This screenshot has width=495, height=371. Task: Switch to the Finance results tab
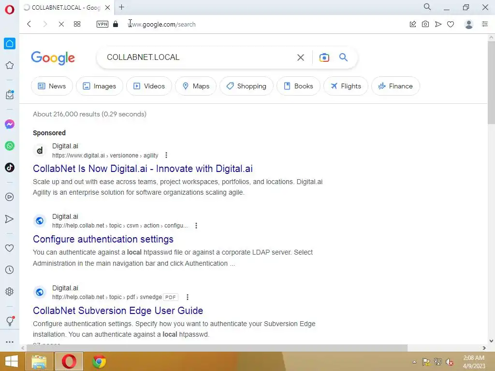[395, 86]
